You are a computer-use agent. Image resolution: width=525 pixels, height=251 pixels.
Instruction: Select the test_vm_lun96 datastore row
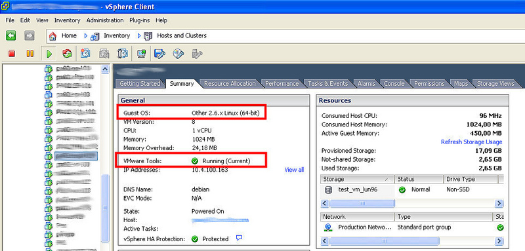tap(412, 190)
